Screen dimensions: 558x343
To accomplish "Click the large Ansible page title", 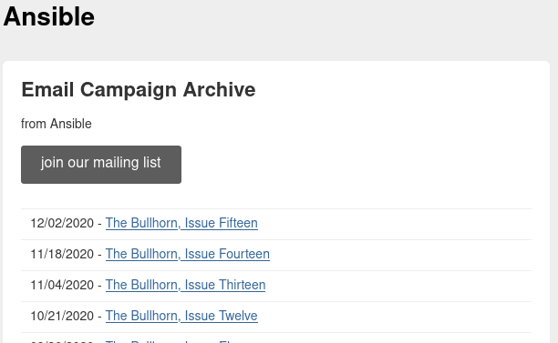I will (49, 16).
